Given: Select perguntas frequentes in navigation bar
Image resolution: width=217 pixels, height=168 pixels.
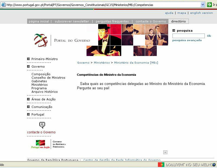Looking at the screenshot, I should click(112, 21).
